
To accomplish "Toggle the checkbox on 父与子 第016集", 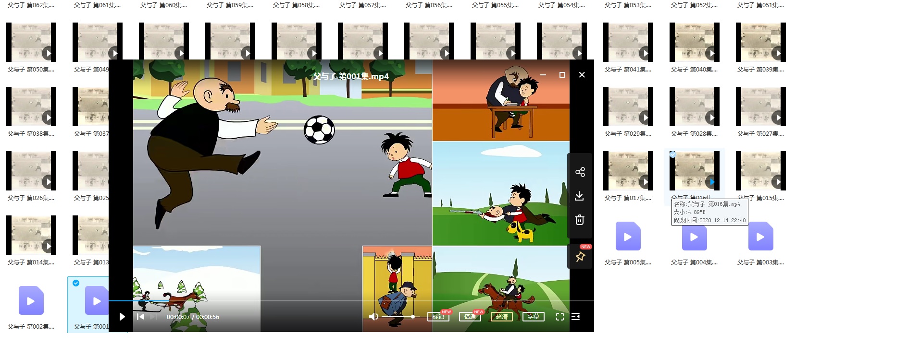I will point(673,154).
